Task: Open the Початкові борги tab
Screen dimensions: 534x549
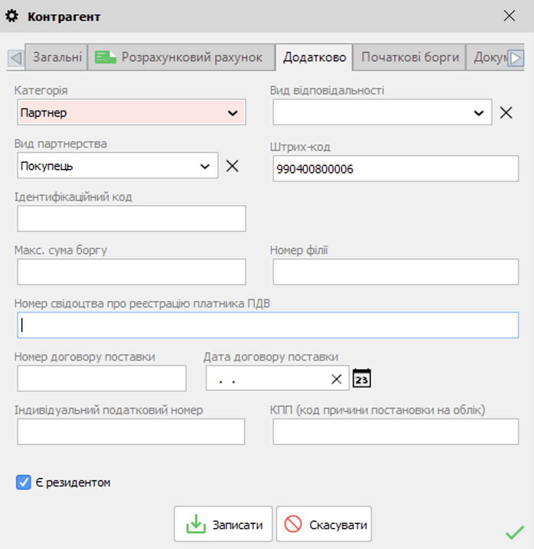Action: point(409,57)
